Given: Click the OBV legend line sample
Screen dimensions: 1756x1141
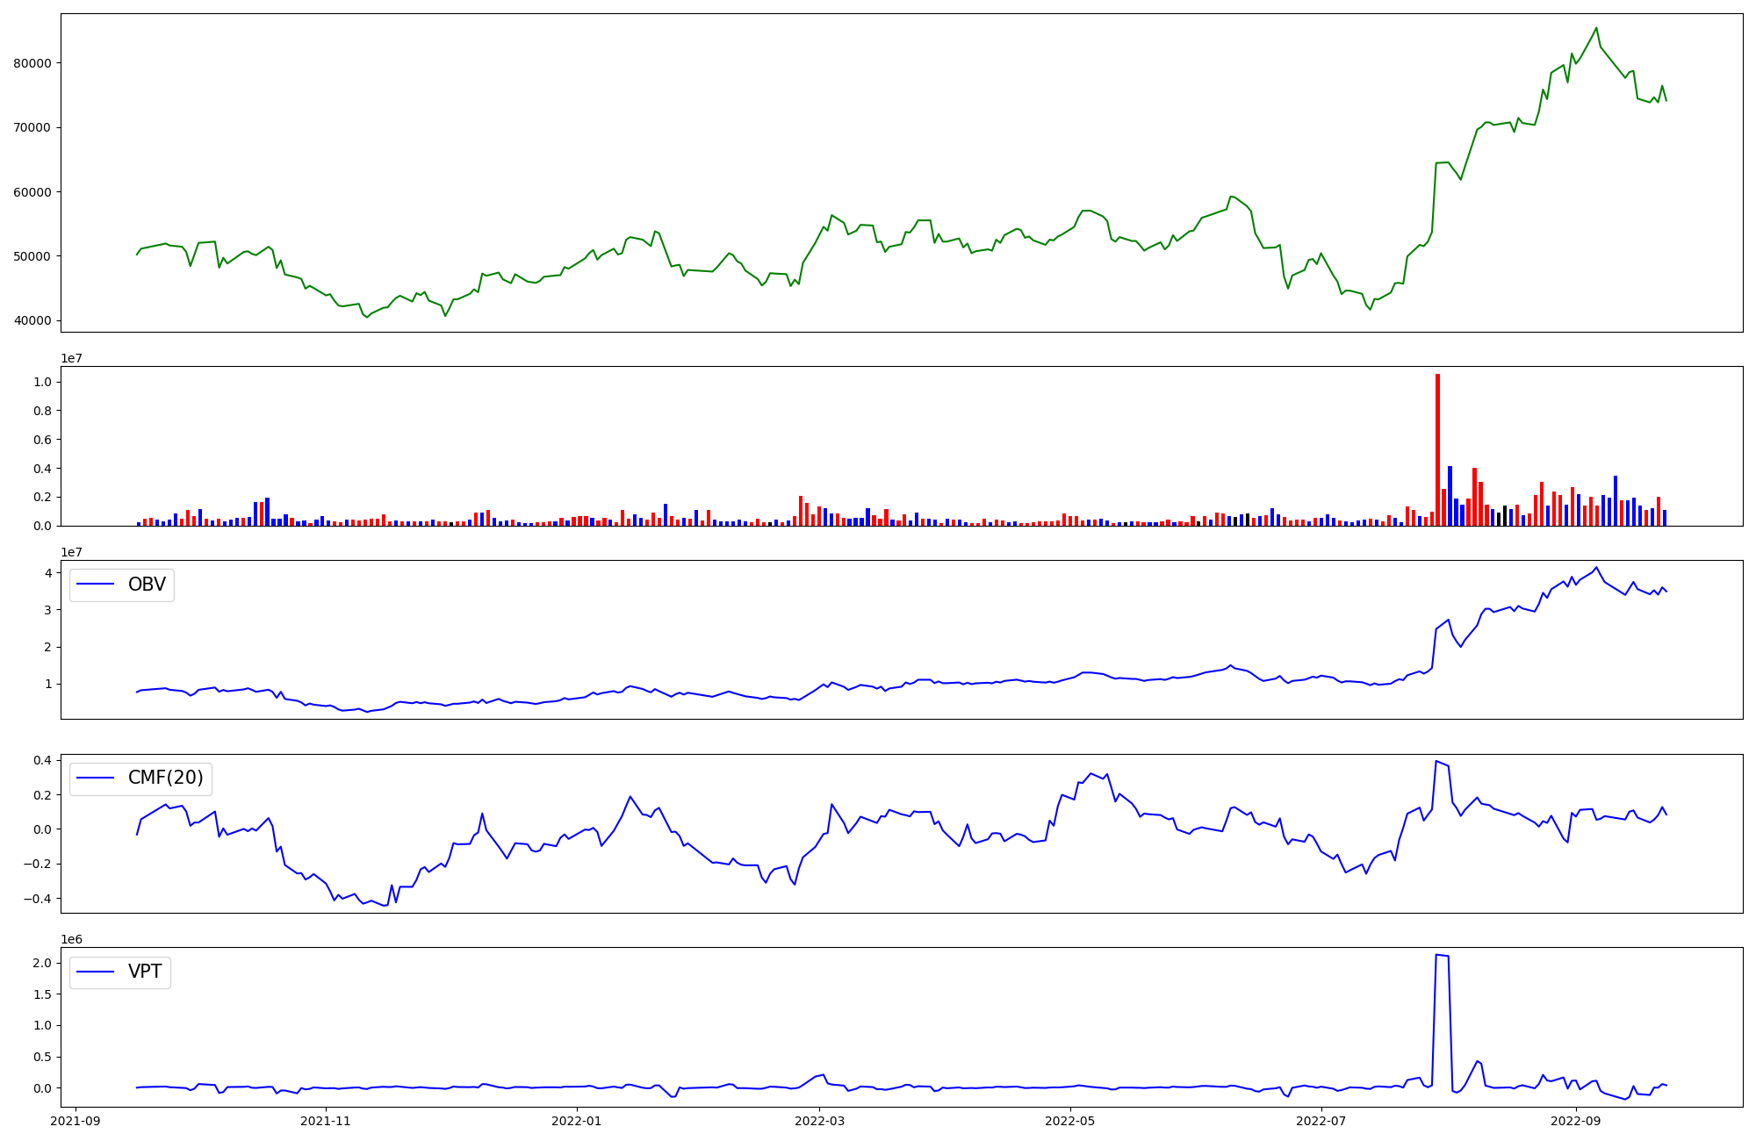Looking at the screenshot, I should click(x=96, y=585).
